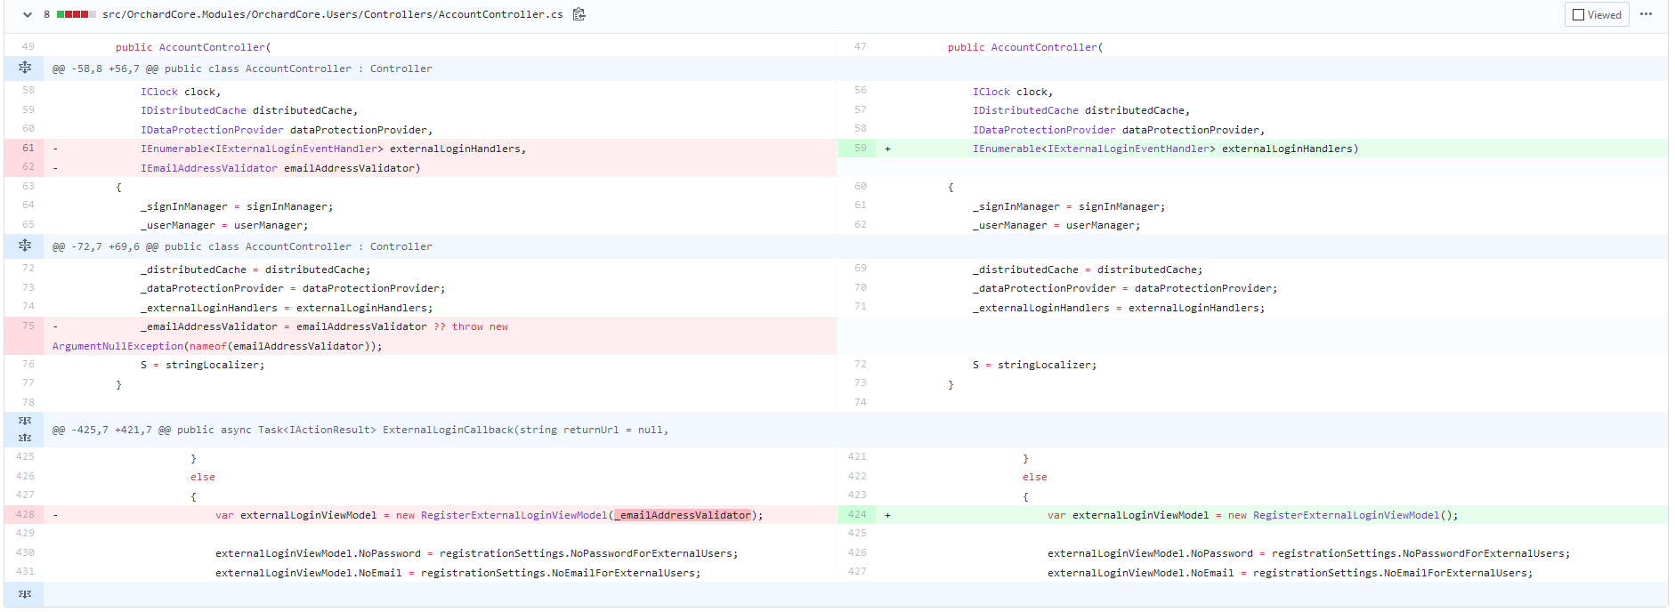Click '_dataProtectionProvider = dataProtectionProvider;' on right line 70

pos(1125,288)
